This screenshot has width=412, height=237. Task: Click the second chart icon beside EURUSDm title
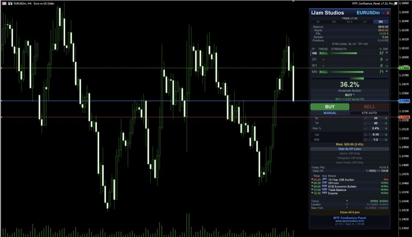tap(10, 3)
